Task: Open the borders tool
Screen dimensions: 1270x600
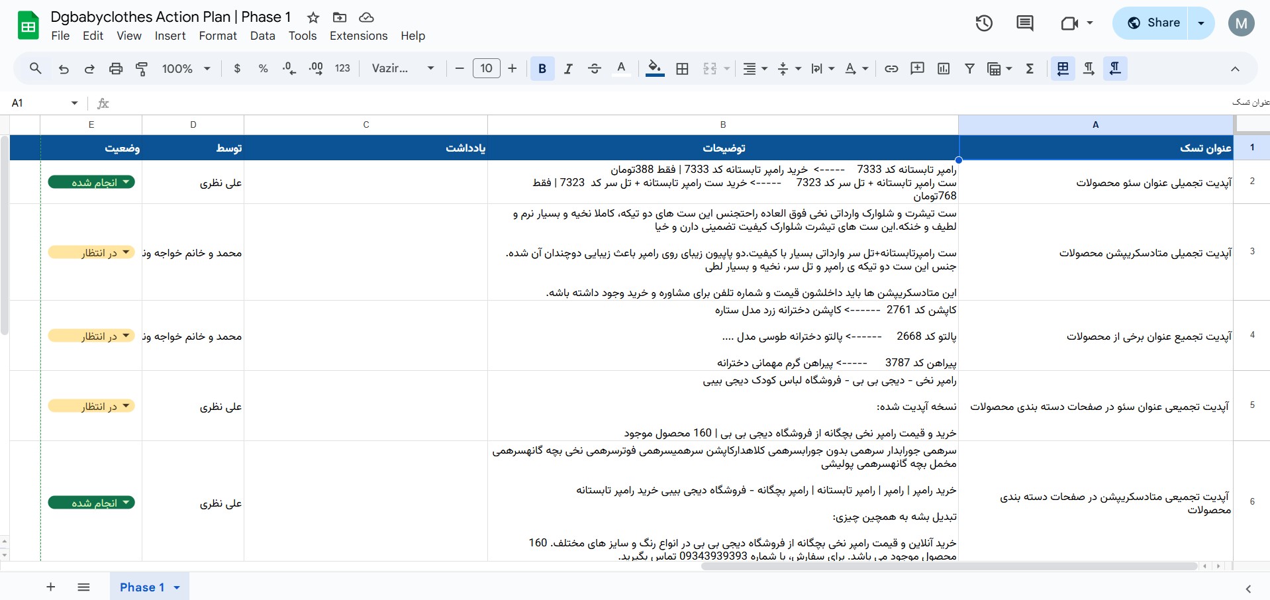Action: click(682, 68)
